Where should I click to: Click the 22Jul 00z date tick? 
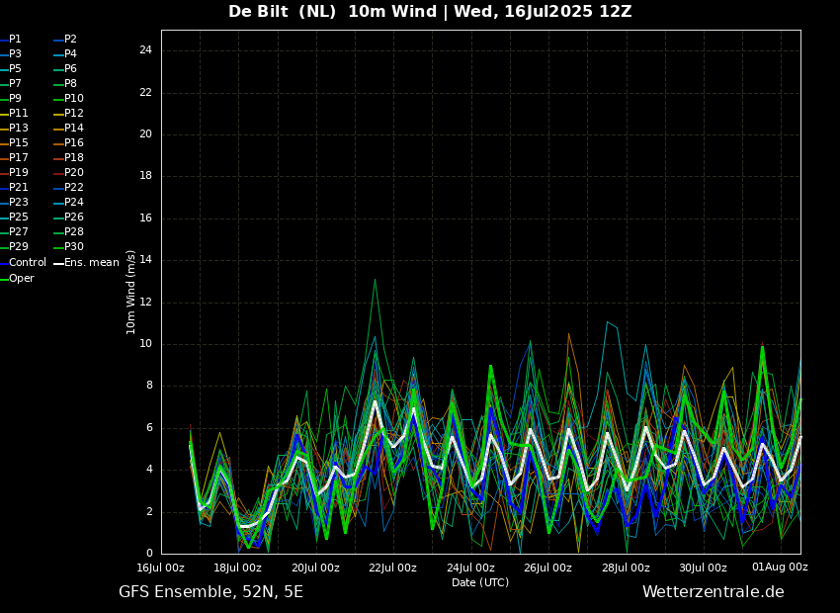[x=392, y=568]
